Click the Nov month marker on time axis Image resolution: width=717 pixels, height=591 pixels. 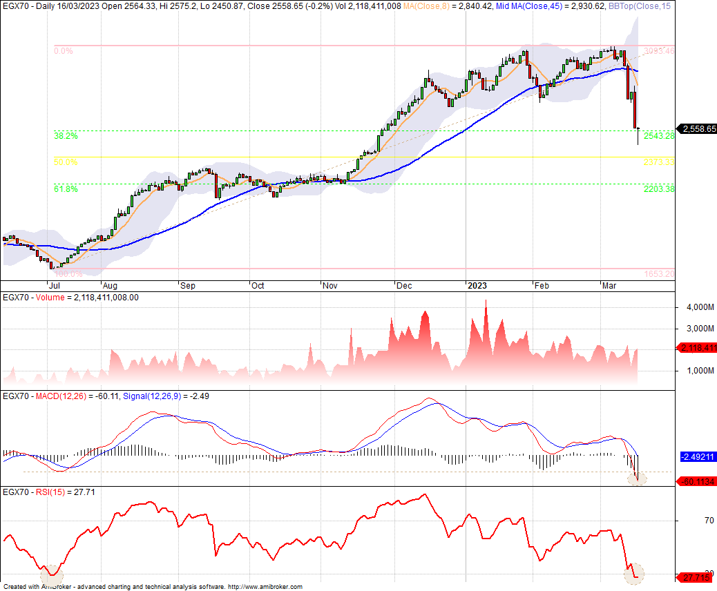tap(330, 285)
